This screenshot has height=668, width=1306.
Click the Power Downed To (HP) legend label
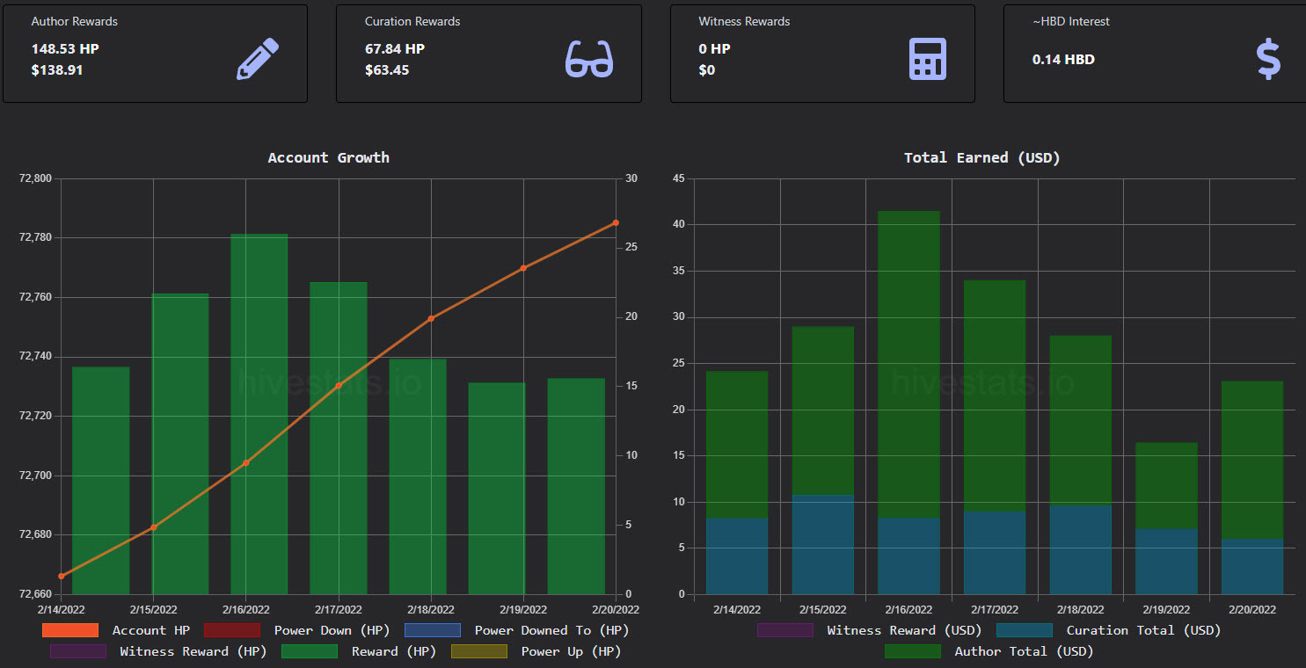pyautogui.click(x=551, y=630)
